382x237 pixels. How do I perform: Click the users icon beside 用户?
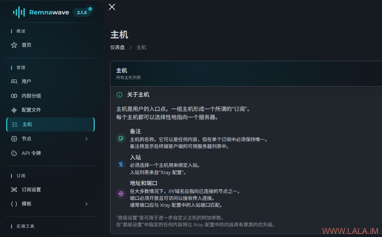(x=14, y=81)
